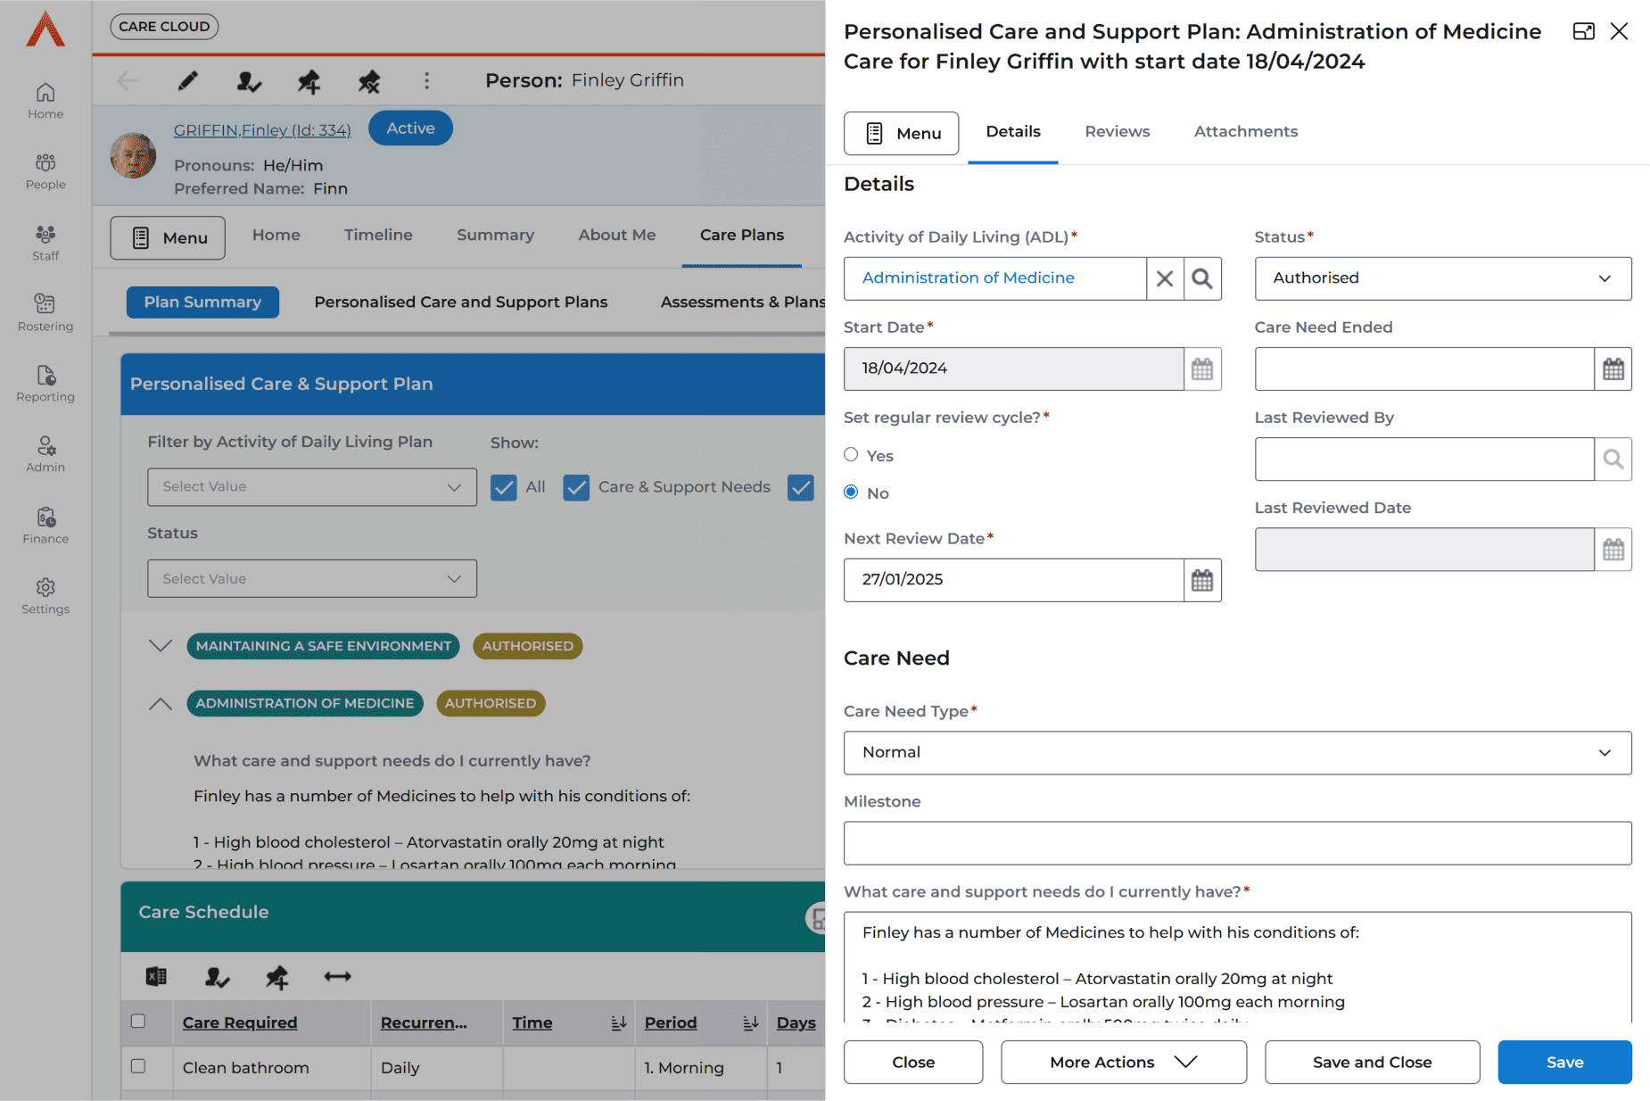1650x1101 pixels.
Task: Click the Last Reviewed By search icon
Action: (x=1613, y=459)
